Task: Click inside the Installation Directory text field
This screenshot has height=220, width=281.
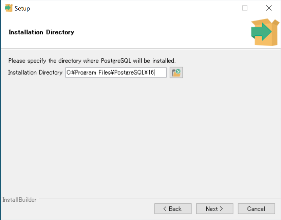Action: pyautogui.click(x=115, y=72)
